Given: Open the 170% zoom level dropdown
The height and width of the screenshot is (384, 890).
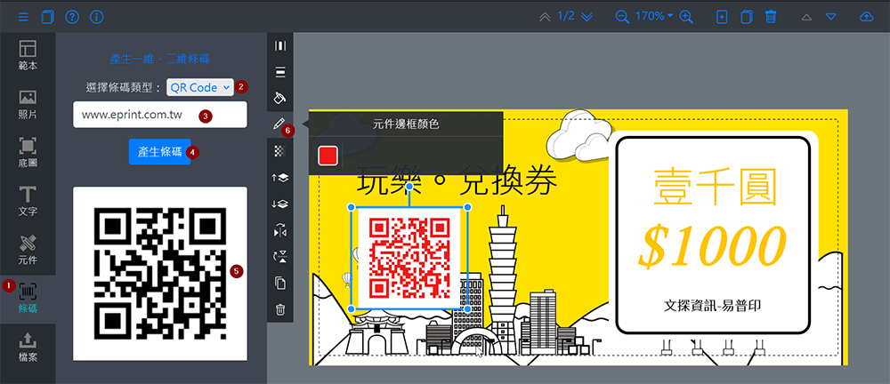Looking at the screenshot, I should (654, 17).
